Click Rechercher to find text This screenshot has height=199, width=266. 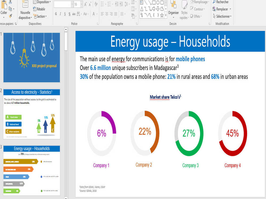point(221,2)
